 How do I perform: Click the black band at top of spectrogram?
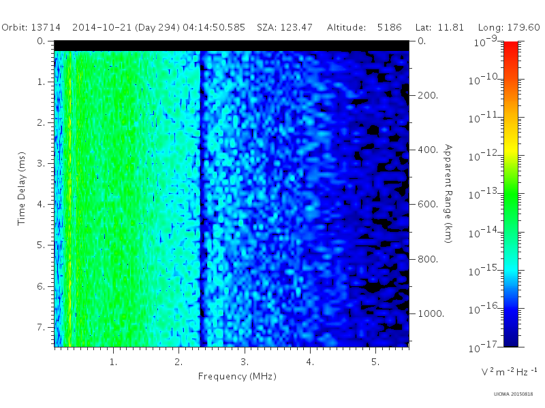pyautogui.click(x=232, y=46)
